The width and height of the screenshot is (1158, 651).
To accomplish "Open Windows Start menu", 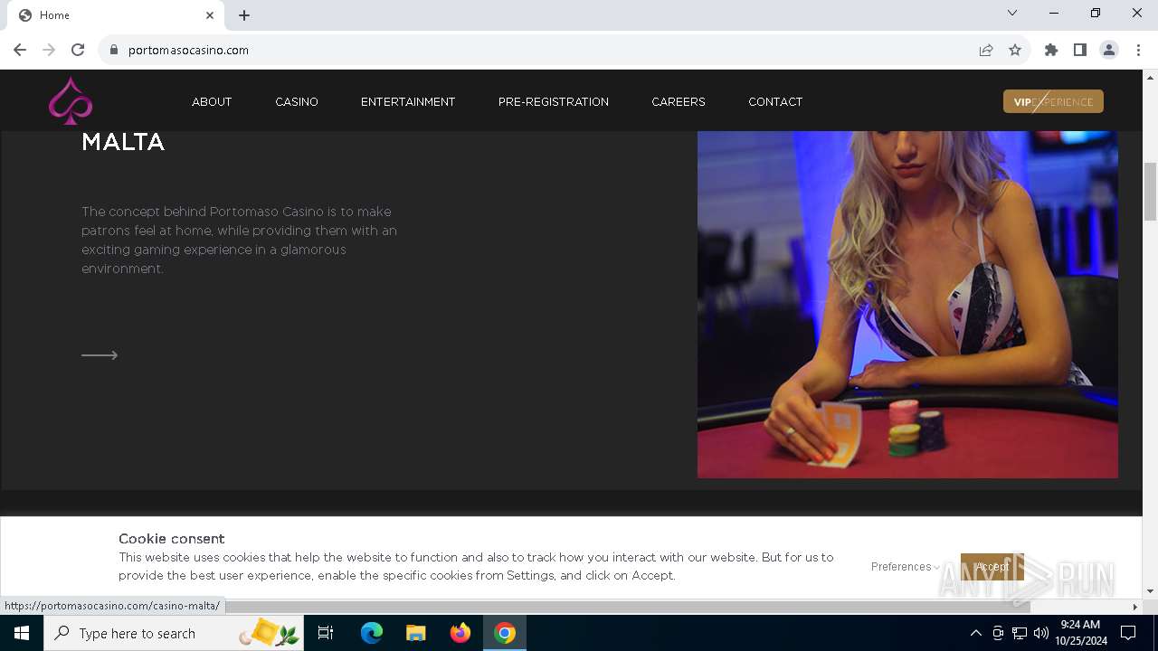I will click(x=22, y=633).
